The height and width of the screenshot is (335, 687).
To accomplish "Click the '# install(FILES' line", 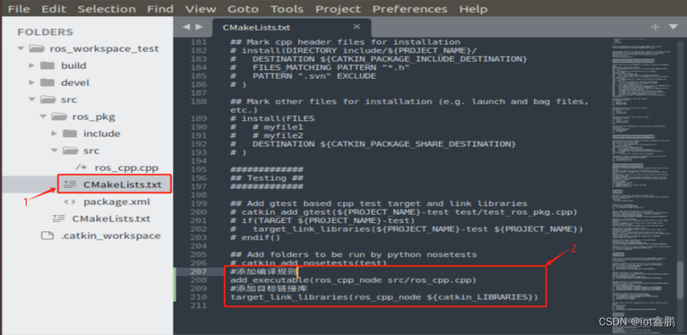I will [x=272, y=118].
